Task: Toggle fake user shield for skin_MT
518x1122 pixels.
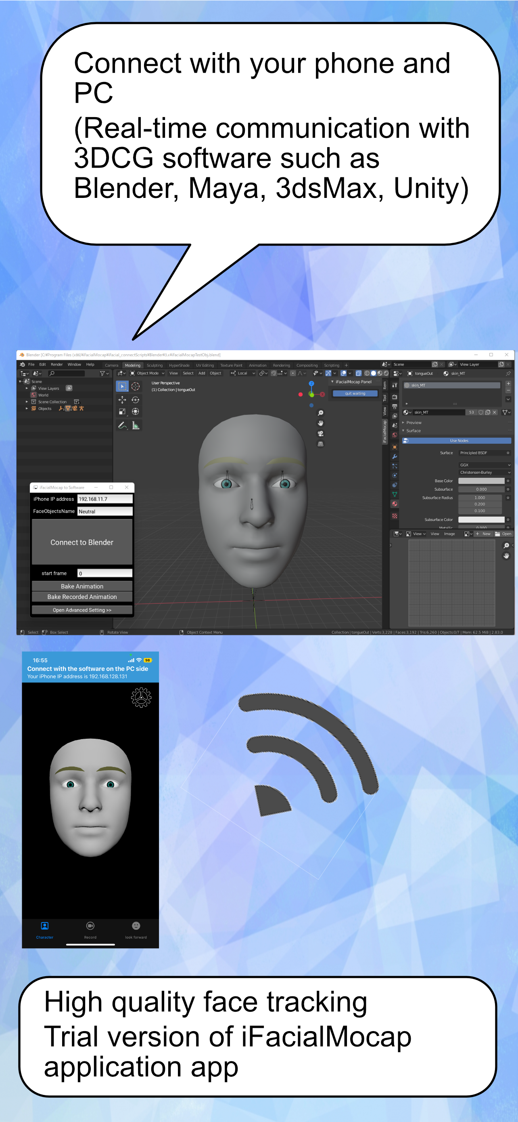Action: coord(480,412)
